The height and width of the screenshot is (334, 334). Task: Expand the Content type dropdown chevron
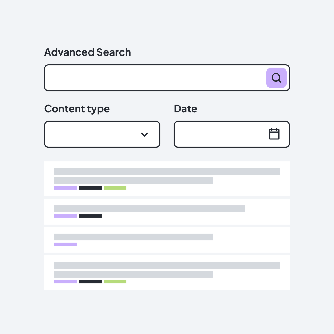coord(144,135)
